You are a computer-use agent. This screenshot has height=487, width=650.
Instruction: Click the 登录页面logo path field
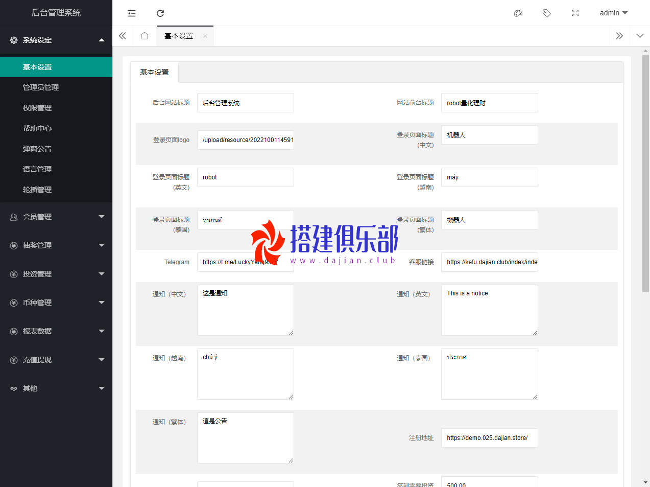click(x=246, y=140)
